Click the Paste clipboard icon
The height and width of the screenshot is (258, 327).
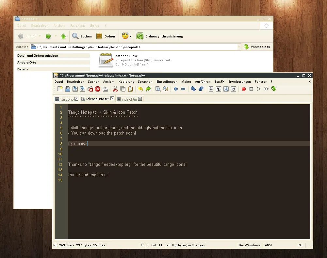130,89
